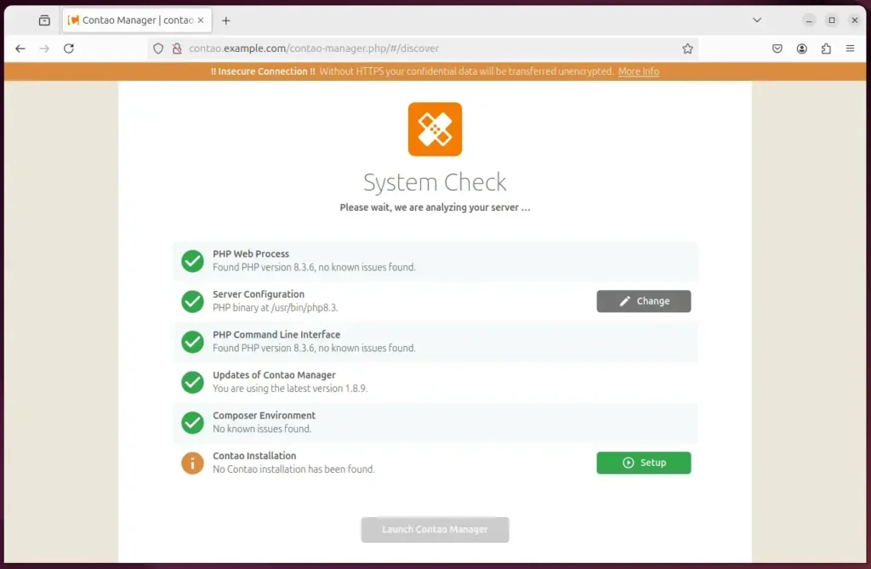Click the Updates of Contao Manager checkmark
871x569 pixels.
click(x=193, y=382)
